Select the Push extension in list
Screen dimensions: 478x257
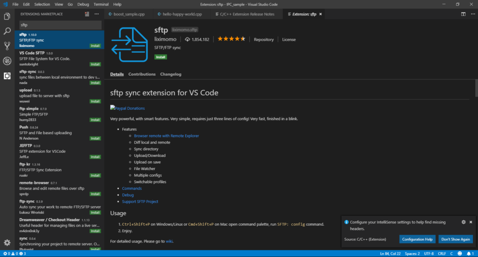[x=59, y=133]
